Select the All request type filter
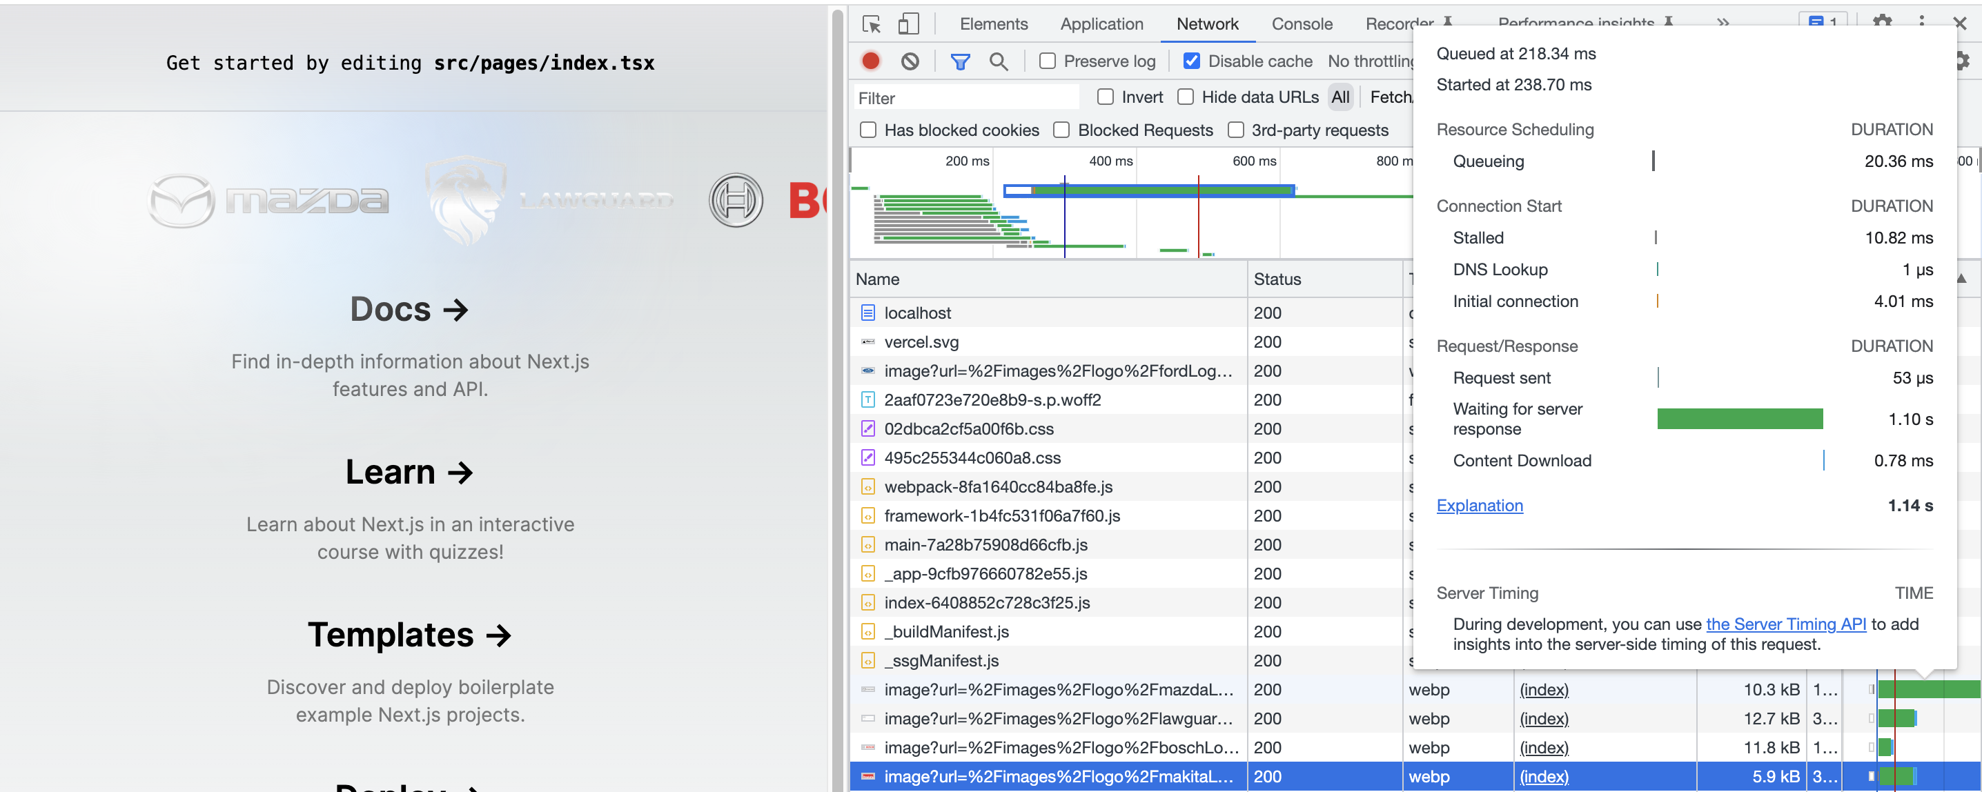 [x=1340, y=97]
